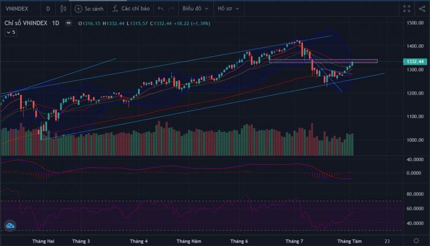
Task: Click the 1200.00 price scale label
Action: (415, 93)
